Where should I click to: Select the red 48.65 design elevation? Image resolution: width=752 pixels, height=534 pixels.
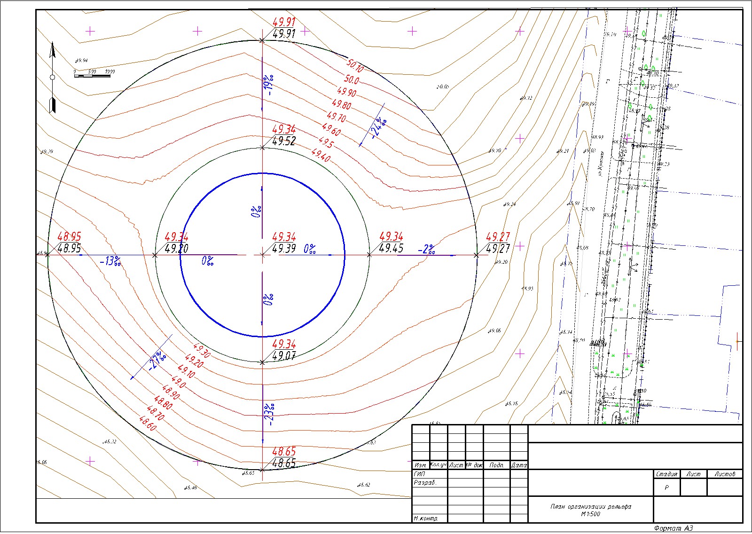(x=284, y=452)
